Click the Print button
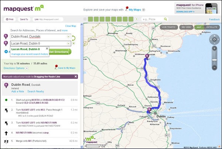This screenshot has width=222, height=149. 10,19
